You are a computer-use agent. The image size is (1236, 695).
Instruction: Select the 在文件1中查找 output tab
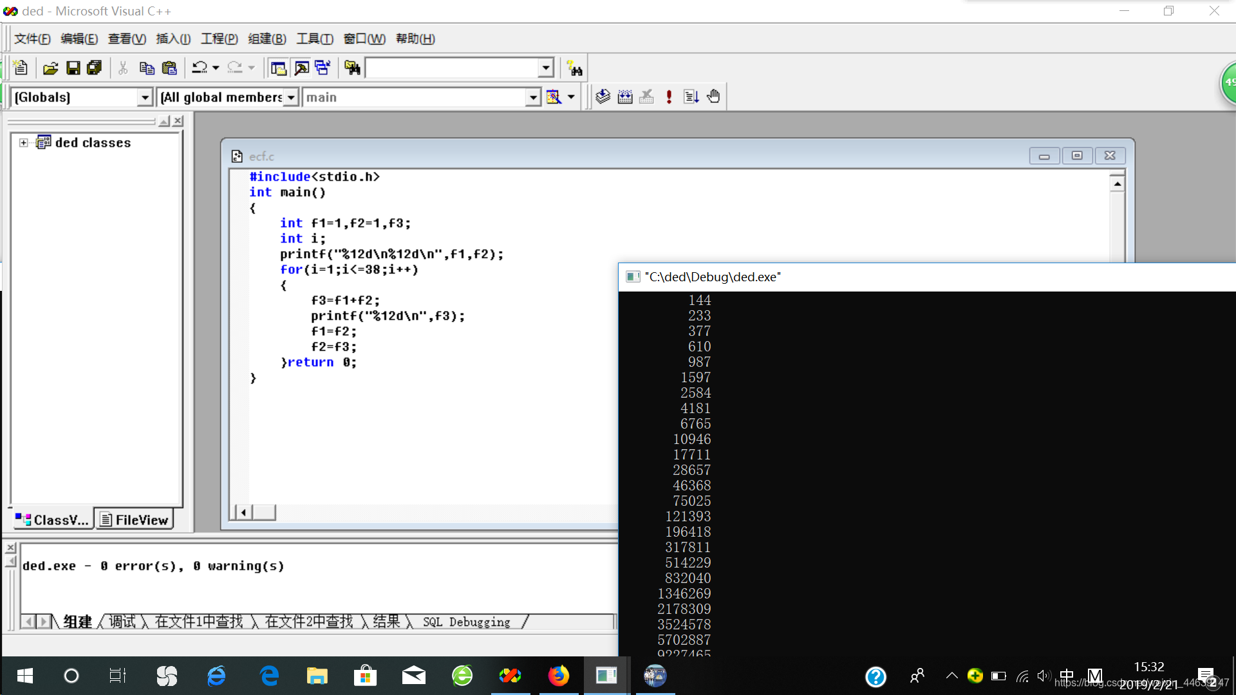pos(199,622)
